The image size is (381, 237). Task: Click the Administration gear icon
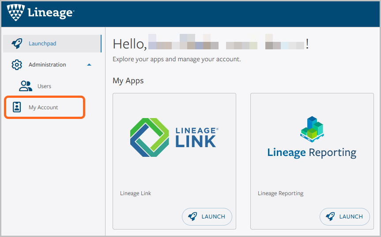17,65
